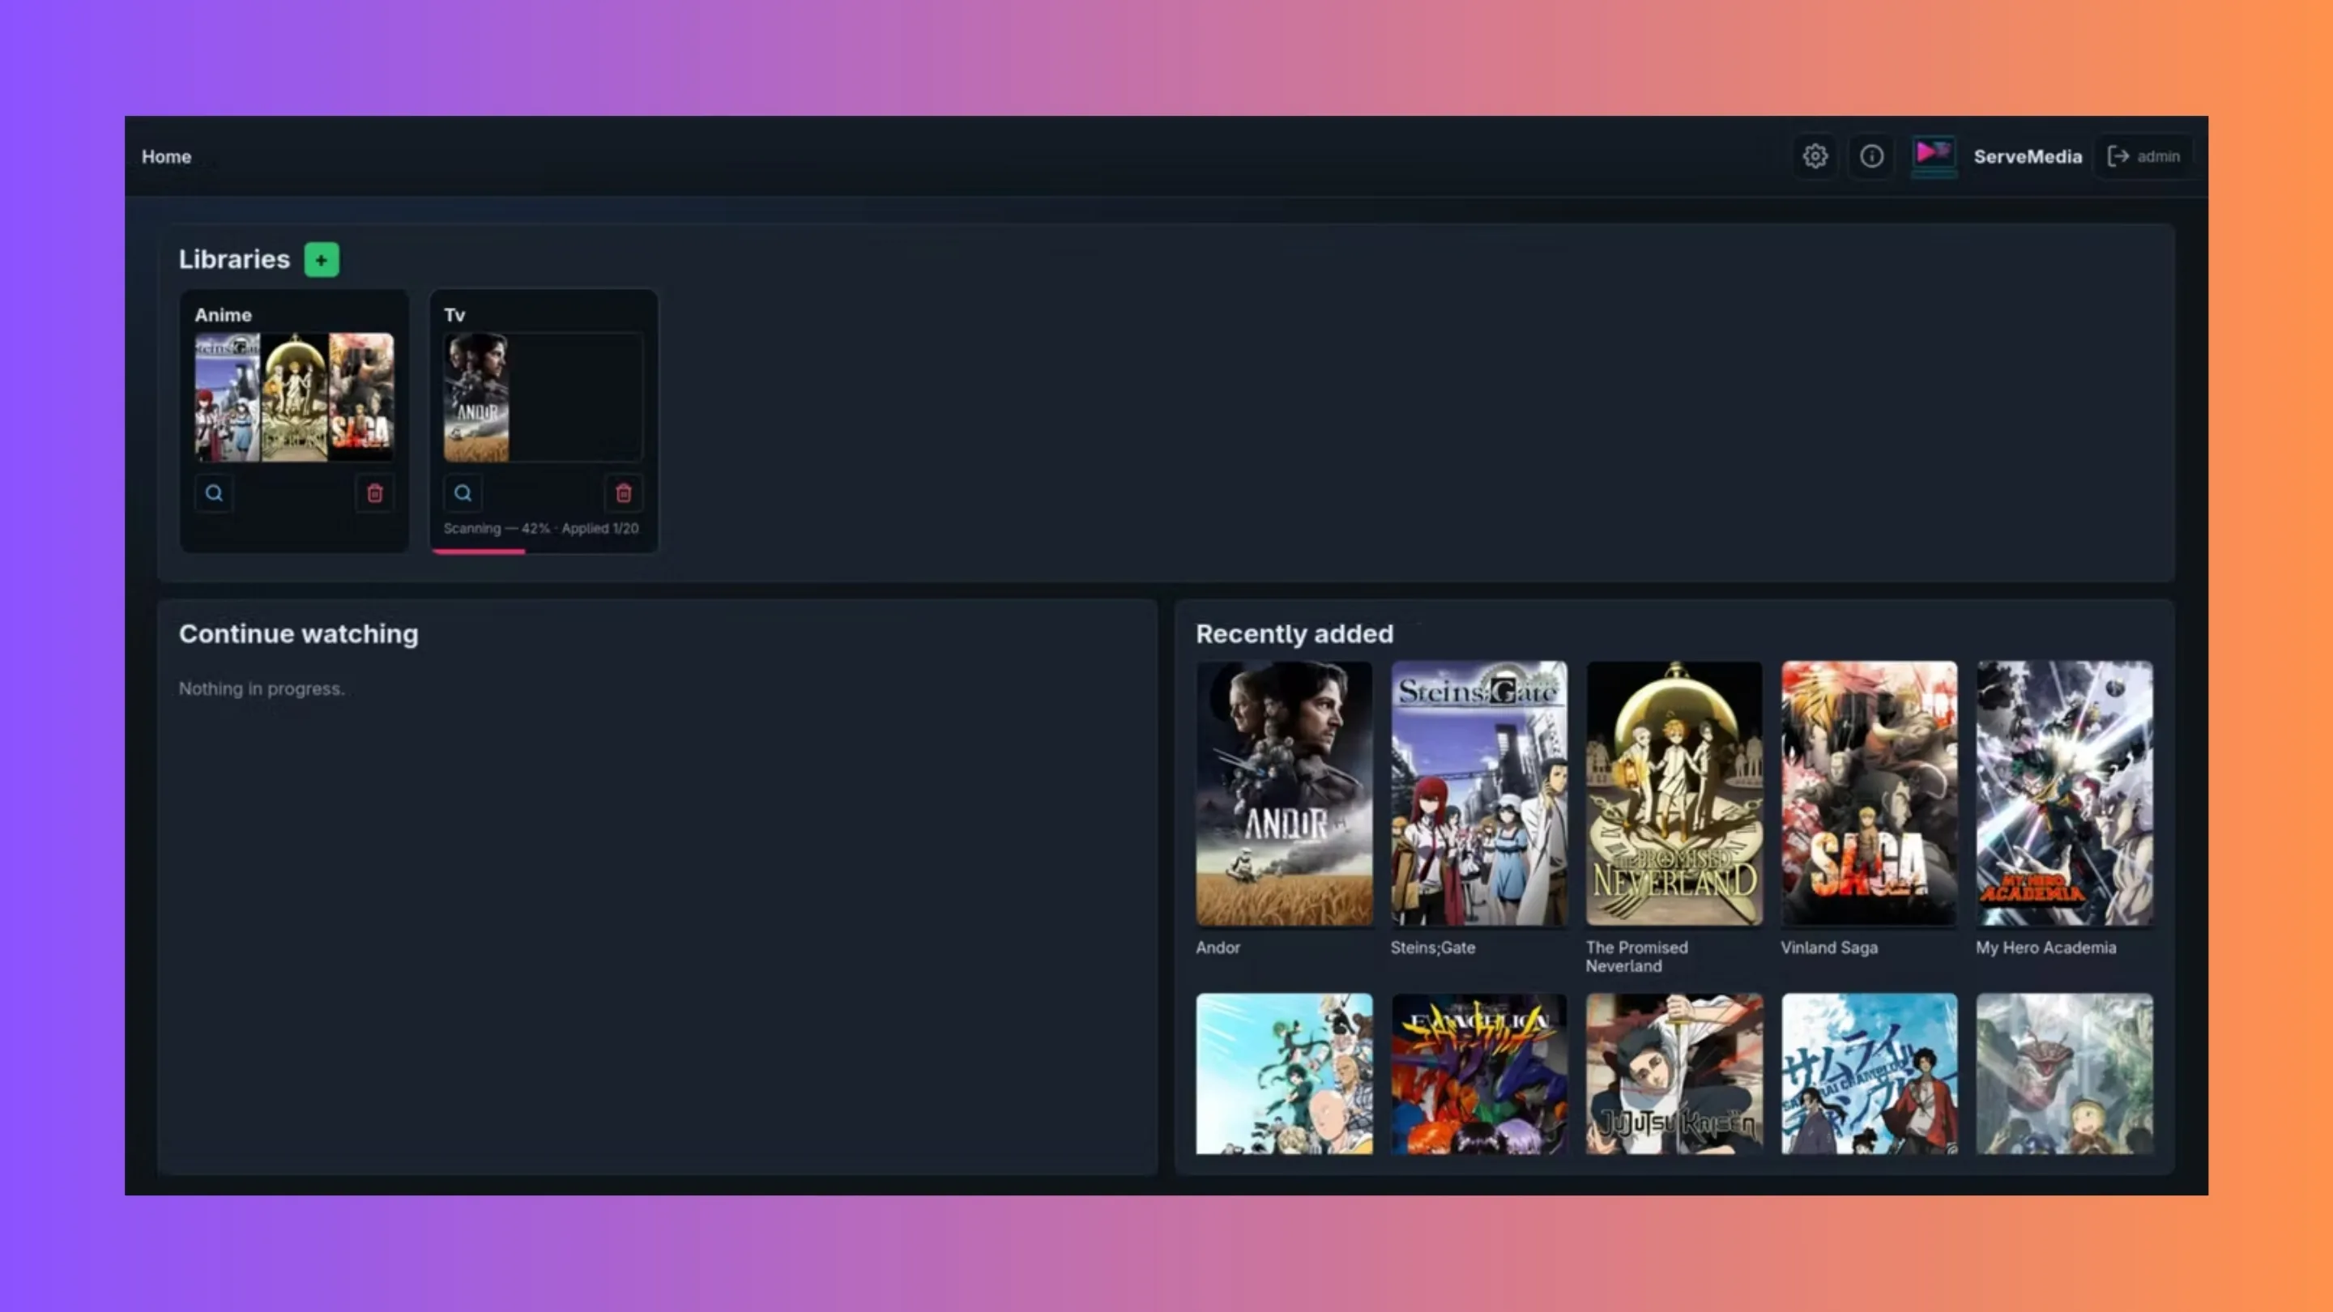This screenshot has height=1312, width=2333.
Task: Open the Evangelion poster
Action: [x=1479, y=1074]
